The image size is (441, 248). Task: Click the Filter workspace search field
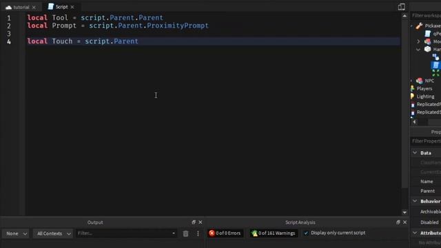pyautogui.click(x=426, y=15)
